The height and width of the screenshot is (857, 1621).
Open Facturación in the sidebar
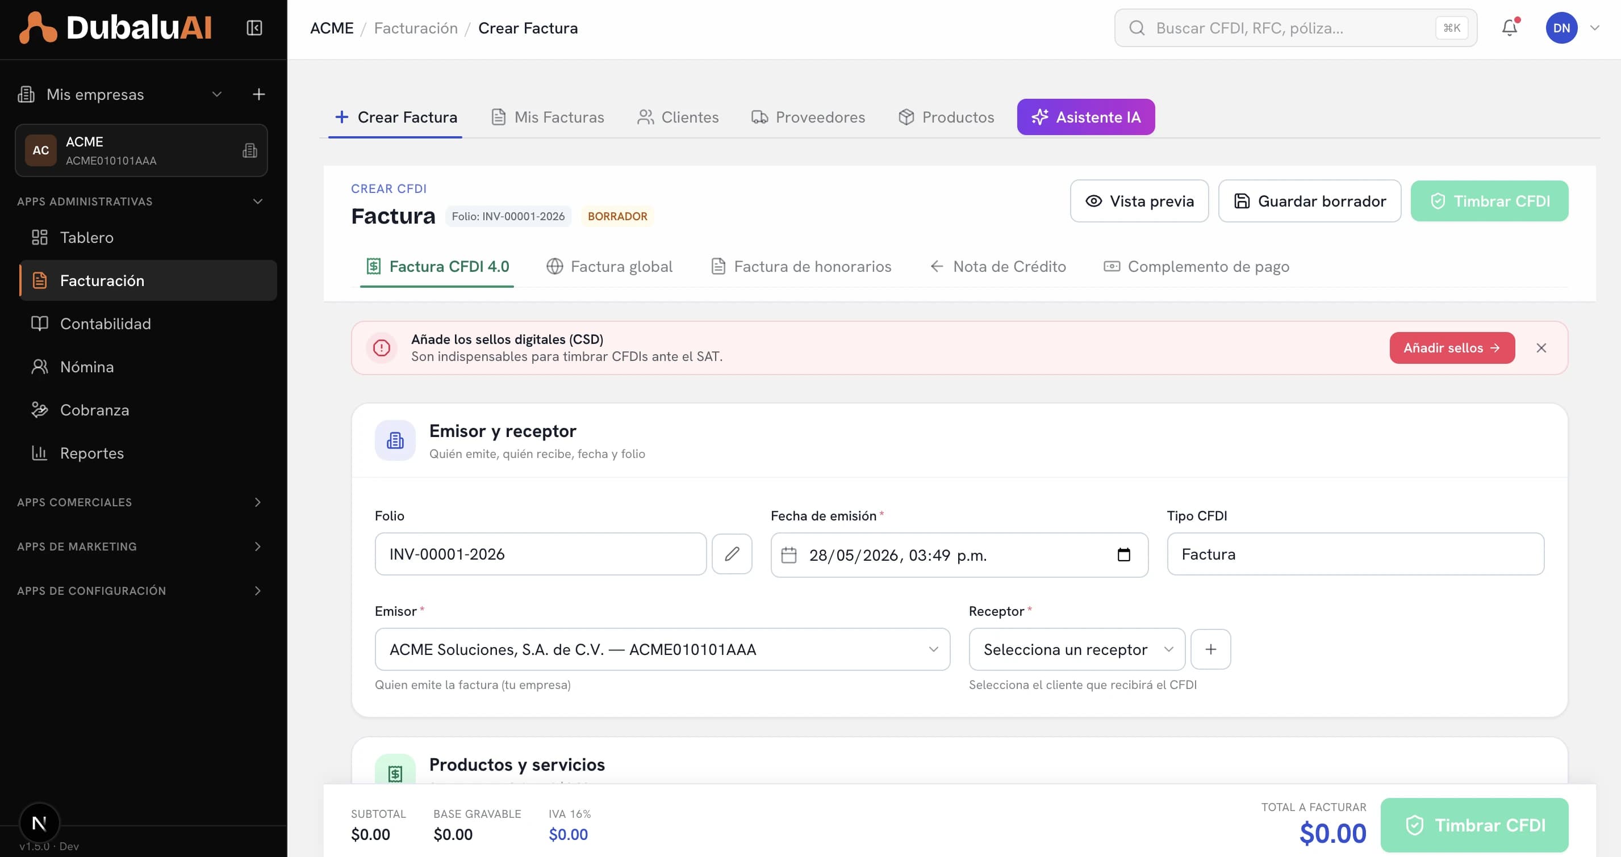147,280
